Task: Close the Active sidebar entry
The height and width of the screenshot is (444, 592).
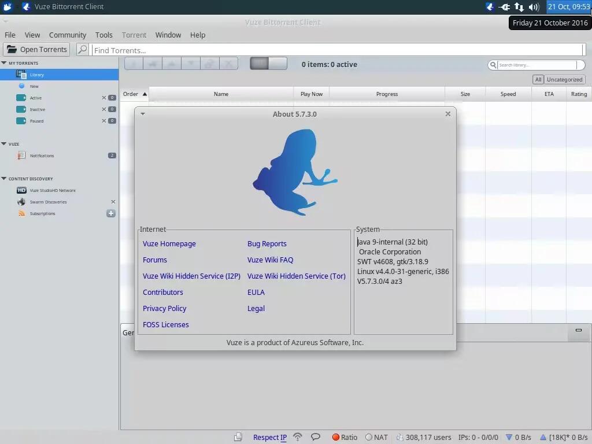Action: (104, 98)
